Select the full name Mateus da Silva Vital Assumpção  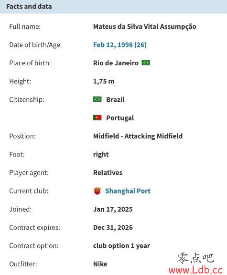pos(145,26)
